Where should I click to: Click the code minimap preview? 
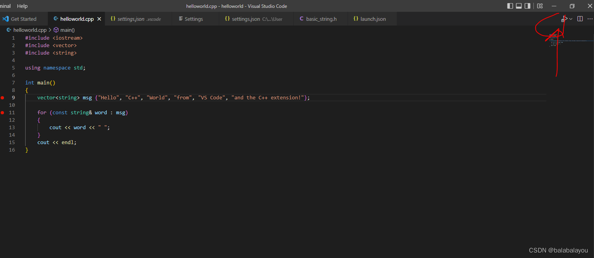[570, 41]
